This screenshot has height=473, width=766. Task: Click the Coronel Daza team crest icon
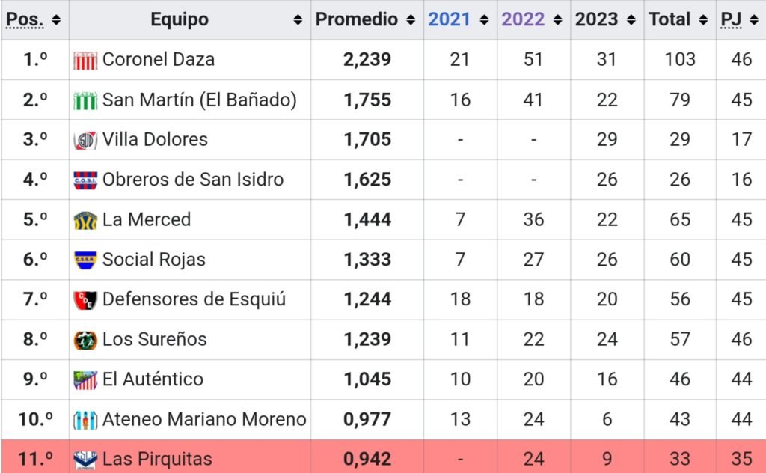(x=85, y=60)
